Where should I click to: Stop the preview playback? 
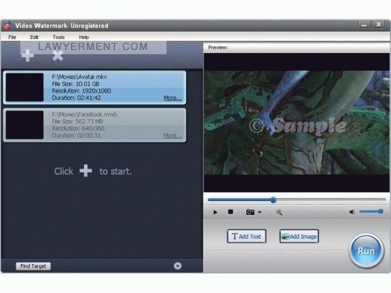230,212
